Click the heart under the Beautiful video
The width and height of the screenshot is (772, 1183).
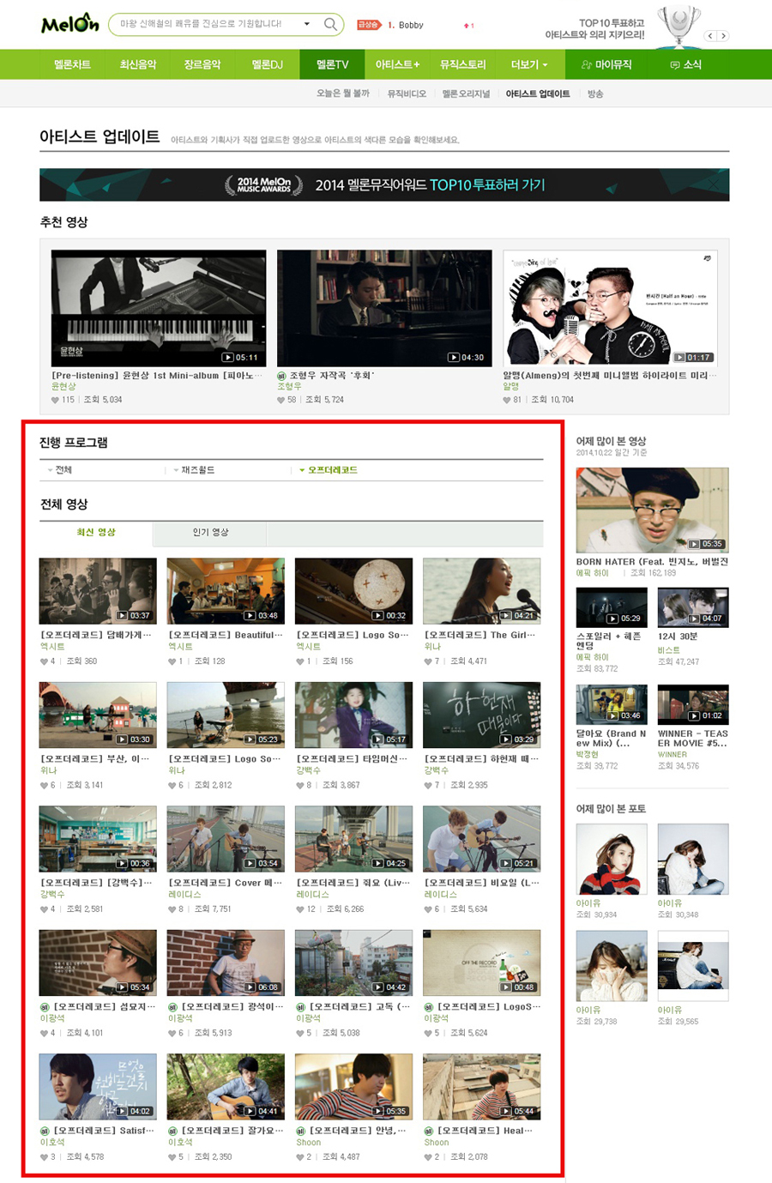[x=172, y=661]
